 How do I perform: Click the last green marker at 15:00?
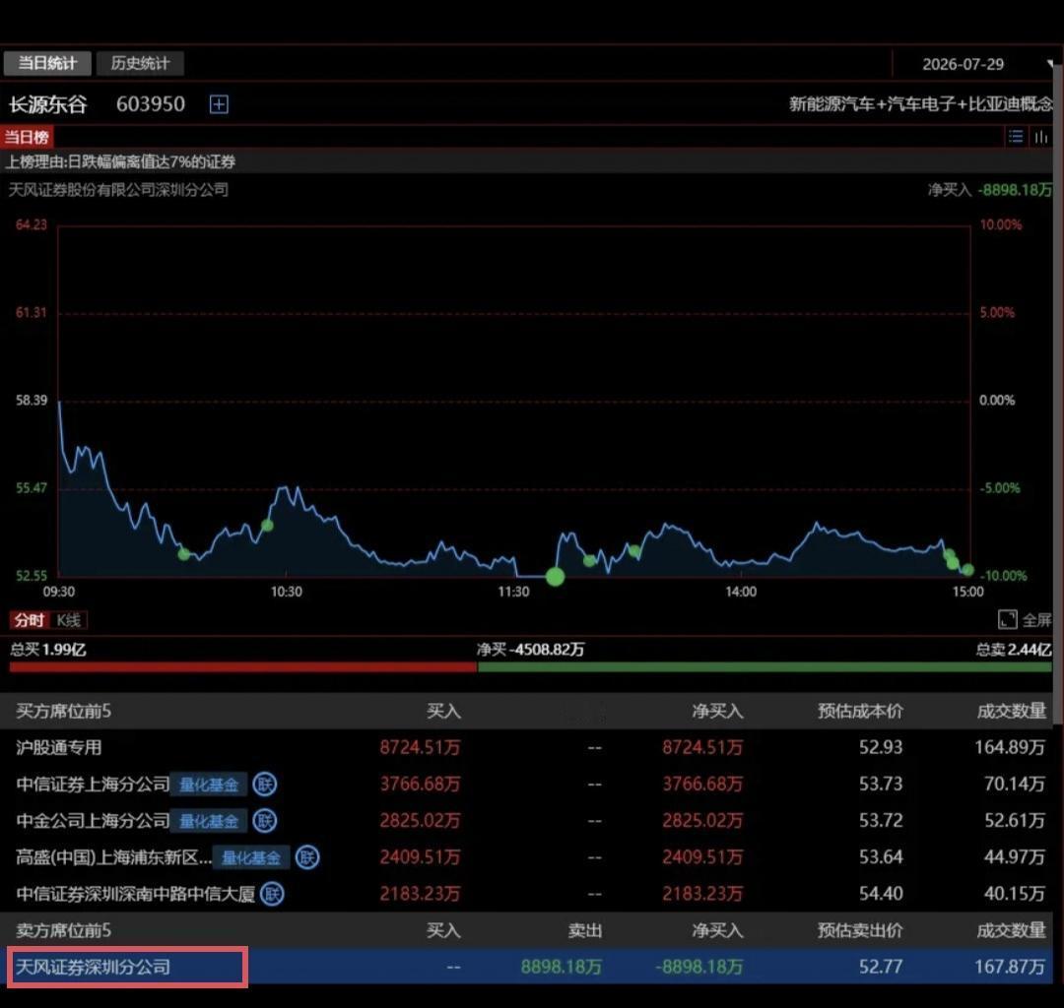(967, 570)
